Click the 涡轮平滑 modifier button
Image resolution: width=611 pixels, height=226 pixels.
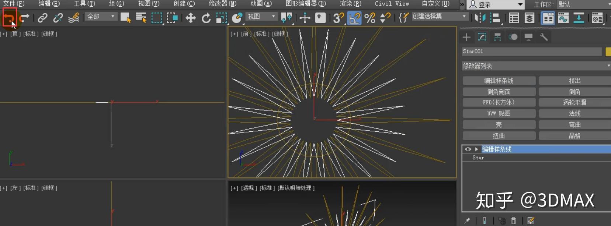pyautogui.click(x=574, y=103)
